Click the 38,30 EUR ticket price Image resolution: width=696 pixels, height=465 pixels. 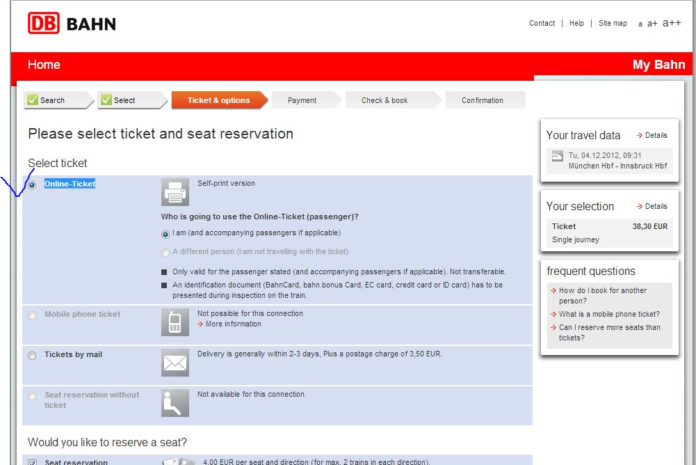click(650, 226)
